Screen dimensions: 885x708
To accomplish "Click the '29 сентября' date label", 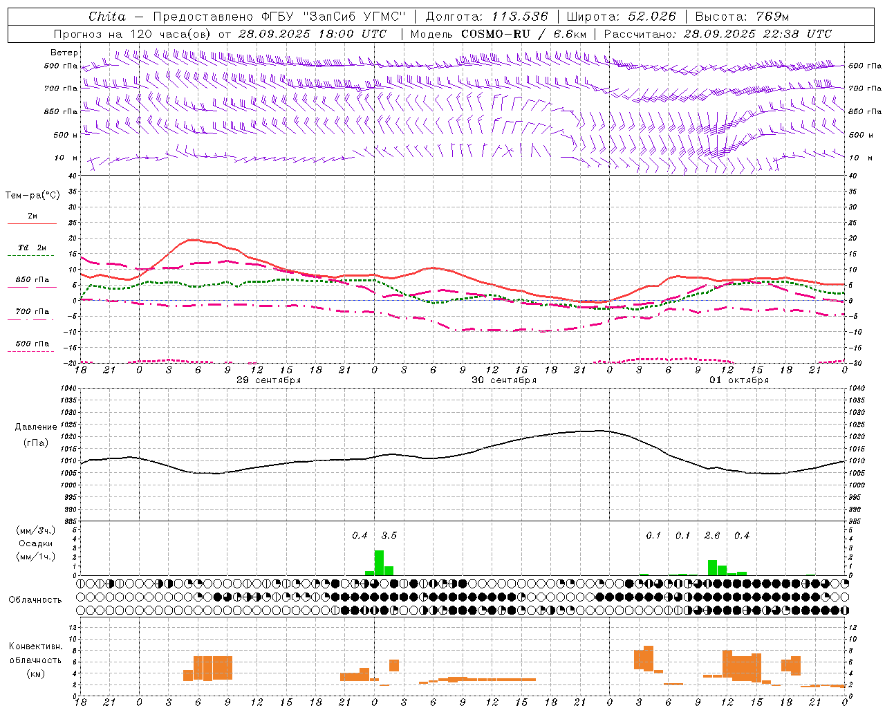I will 268,380.
